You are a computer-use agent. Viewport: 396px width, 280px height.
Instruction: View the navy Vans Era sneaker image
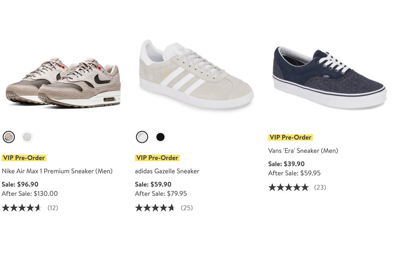pos(329,77)
